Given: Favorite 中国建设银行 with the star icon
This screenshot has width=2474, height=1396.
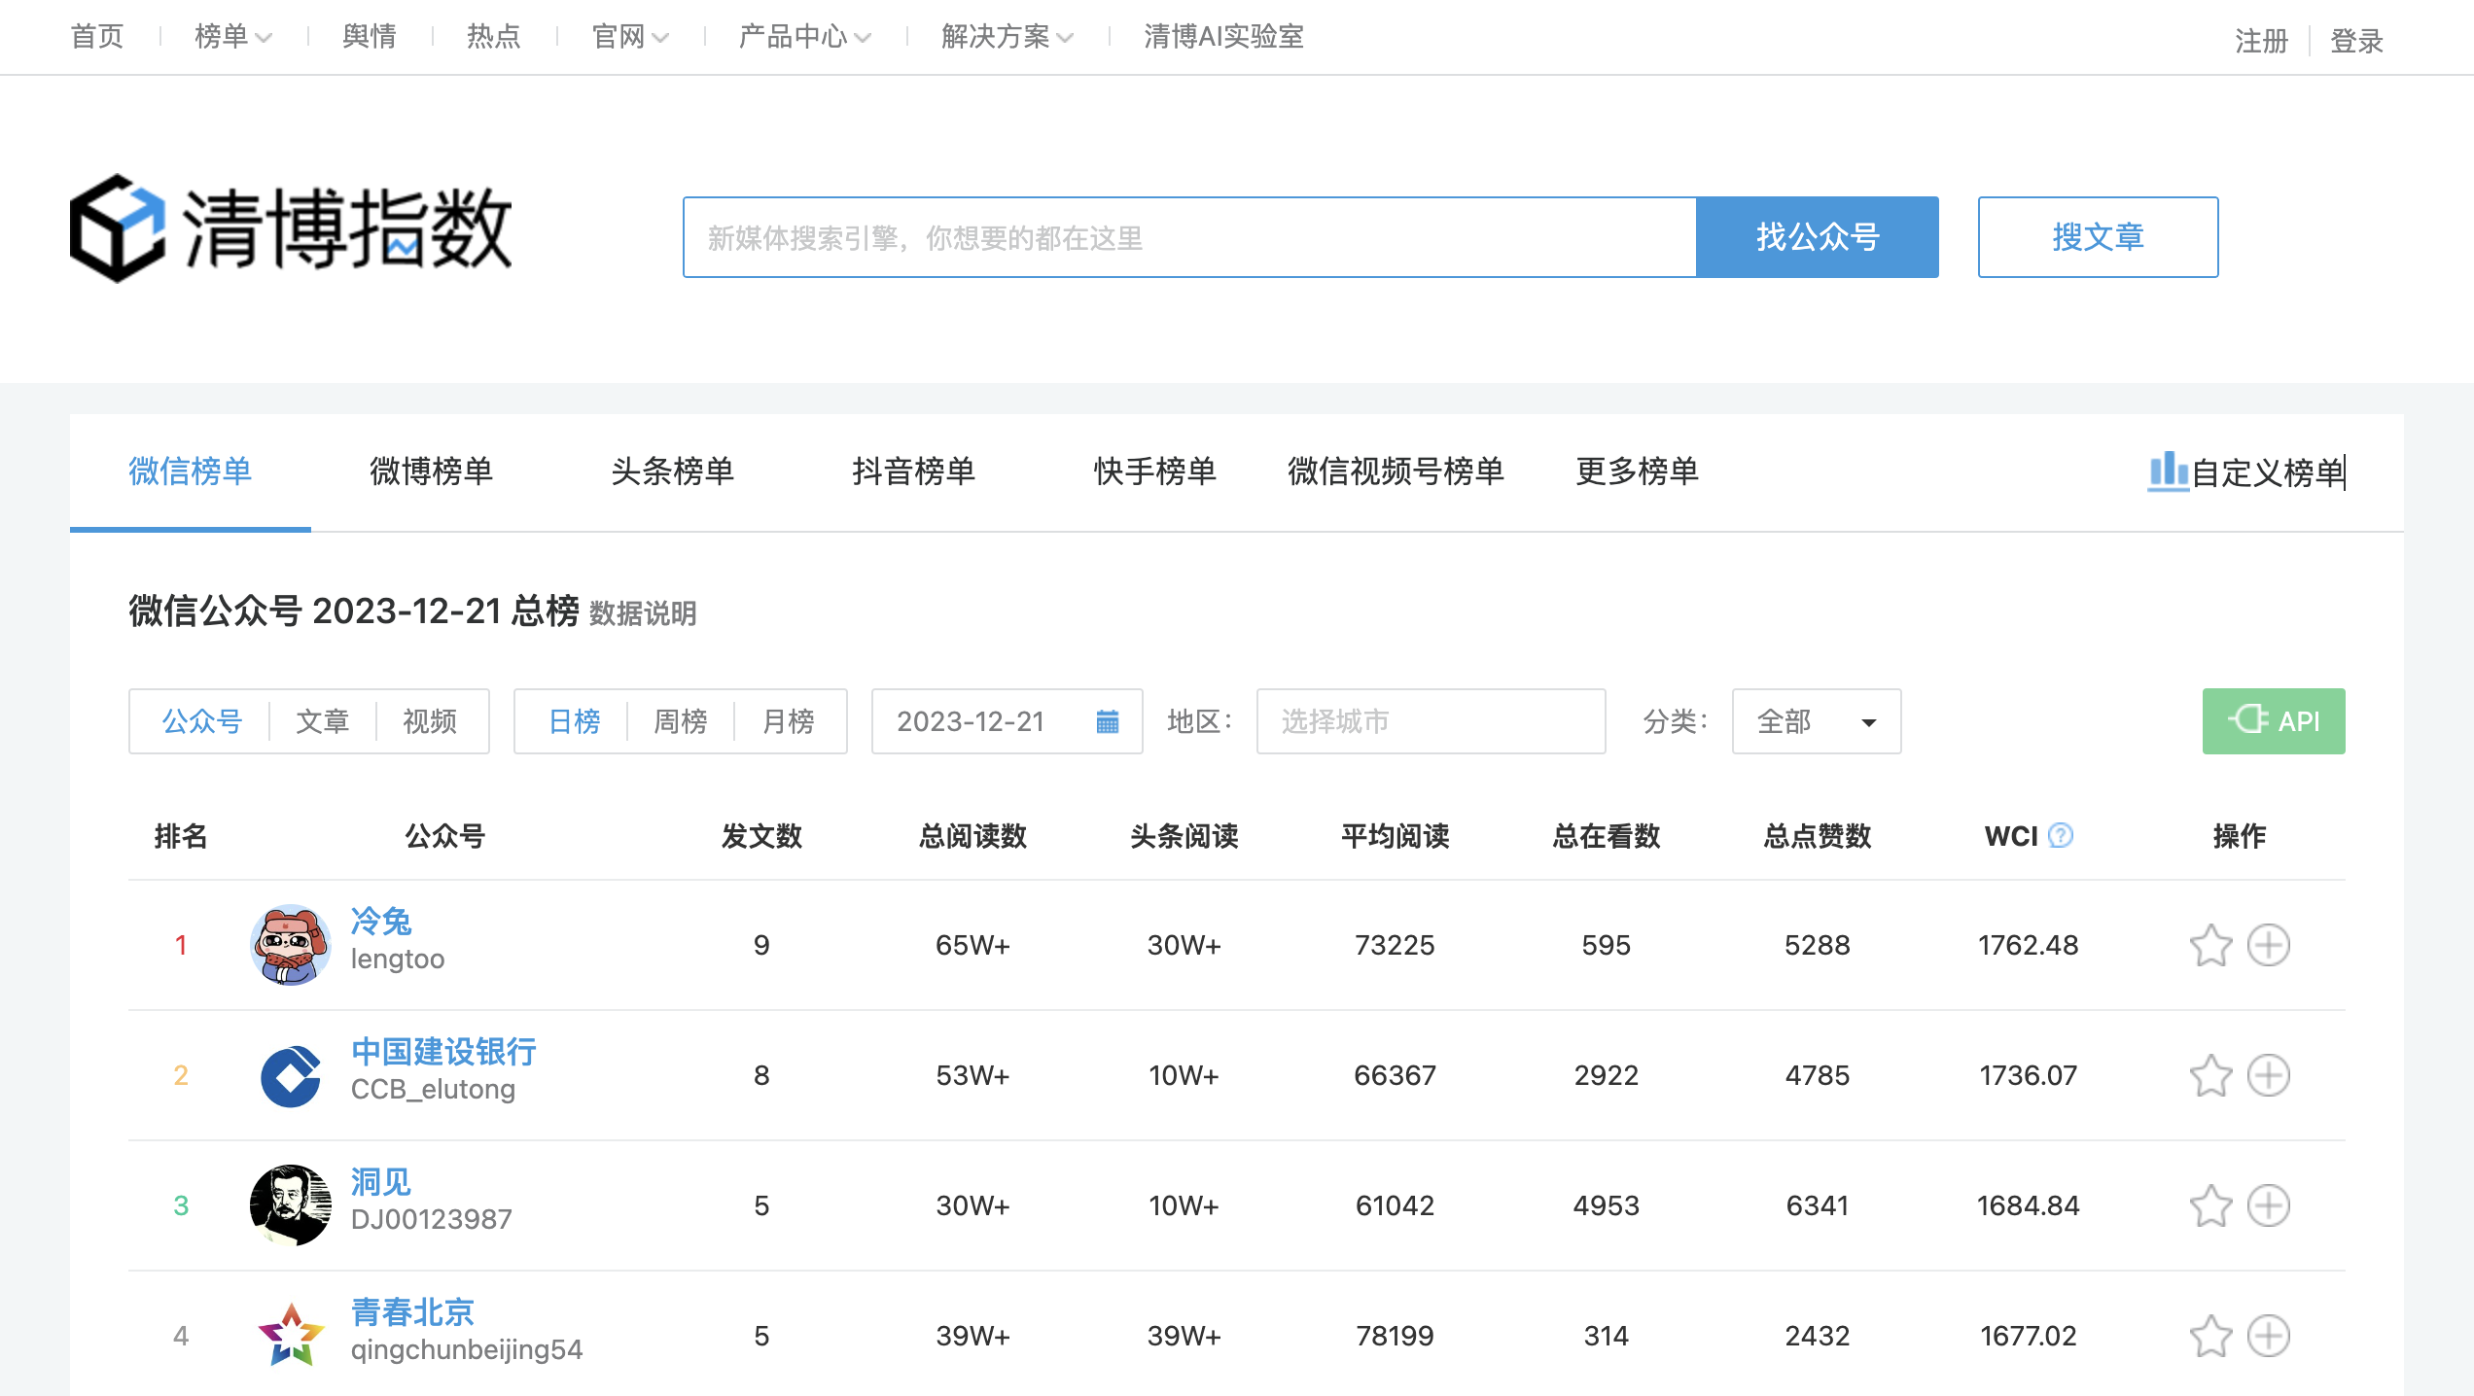Looking at the screenshot, I should tap(2210, 1075).
